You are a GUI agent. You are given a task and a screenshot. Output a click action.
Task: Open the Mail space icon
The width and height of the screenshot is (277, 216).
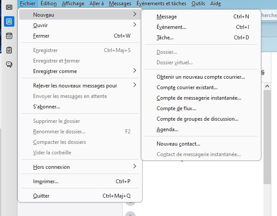coord(9,7)
